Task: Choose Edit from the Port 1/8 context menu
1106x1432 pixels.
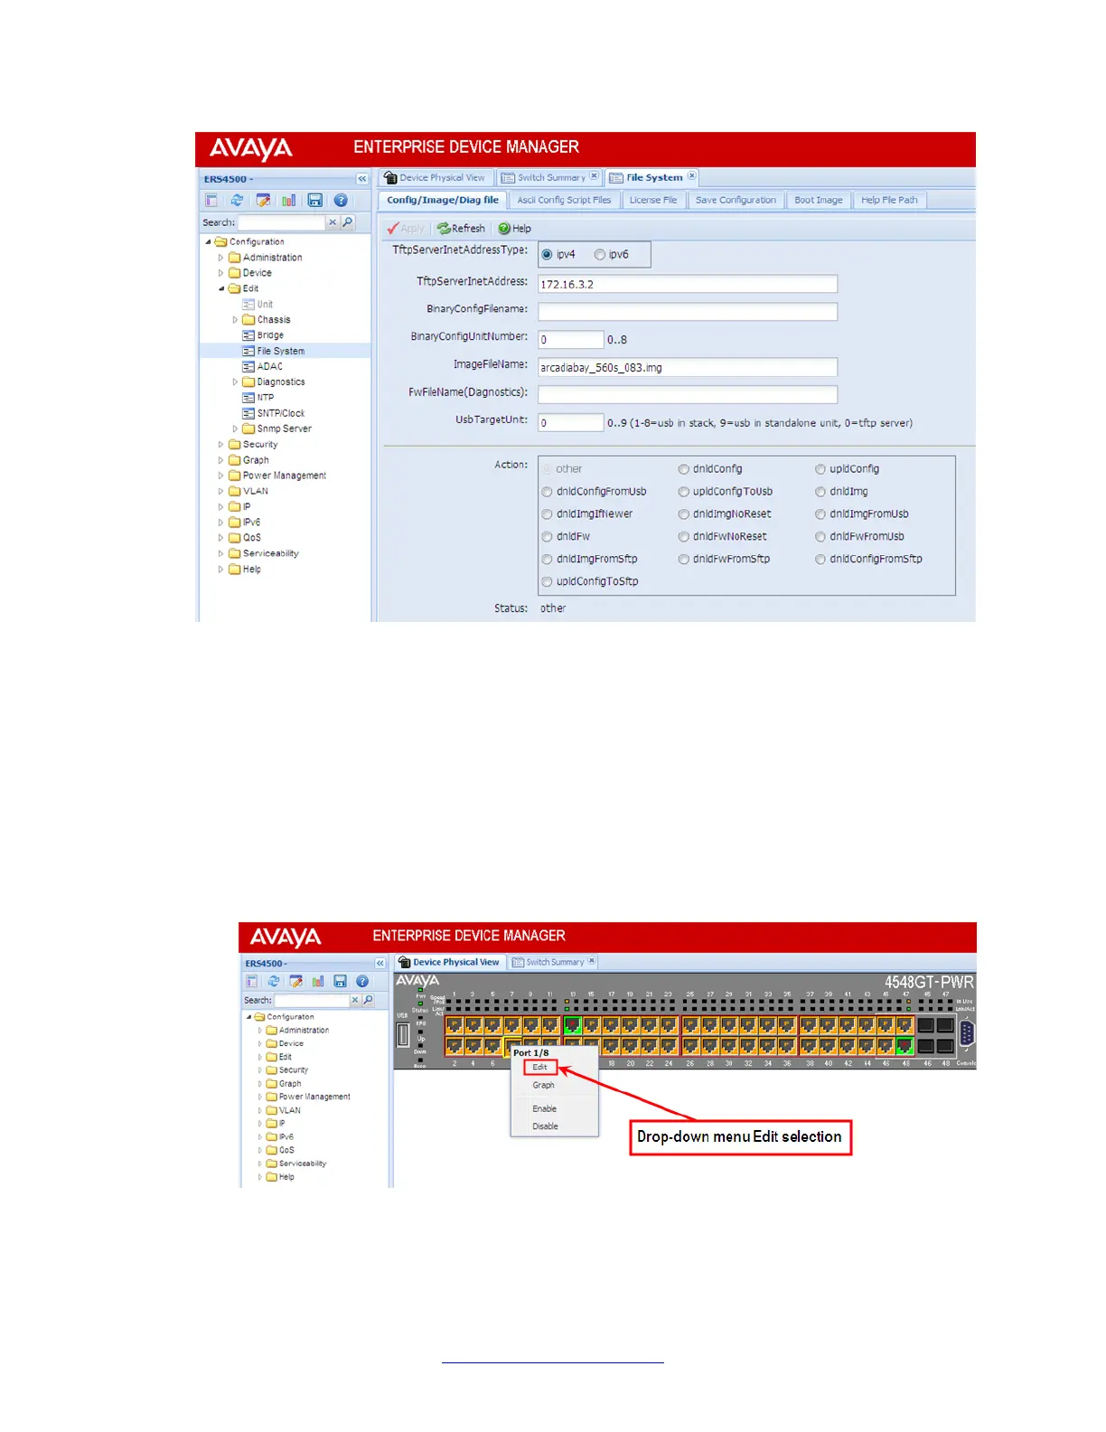Action: [540, 1067]
